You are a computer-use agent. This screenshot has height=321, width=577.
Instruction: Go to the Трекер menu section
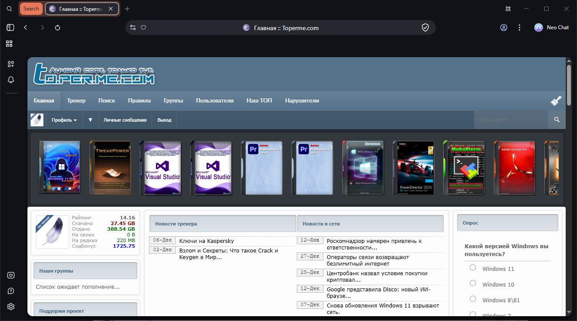tap(76, 100)
